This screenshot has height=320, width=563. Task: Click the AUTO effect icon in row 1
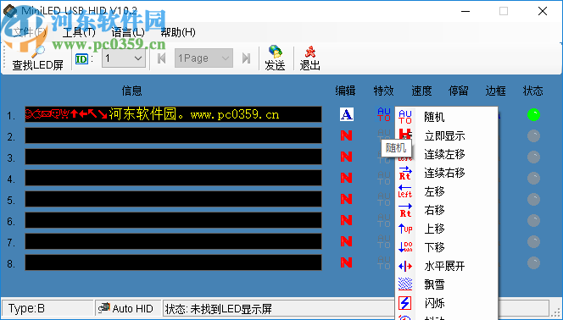point(384,114)
